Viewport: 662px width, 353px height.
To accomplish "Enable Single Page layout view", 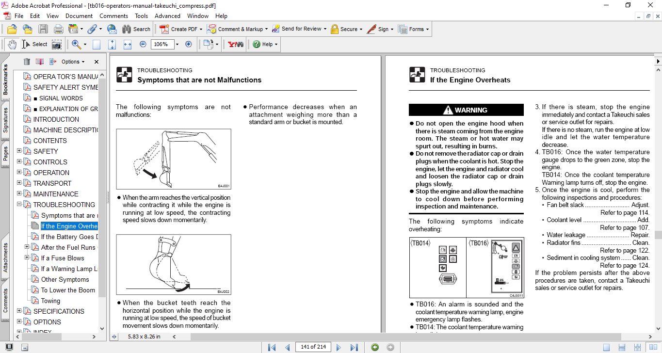I will 606,347.
